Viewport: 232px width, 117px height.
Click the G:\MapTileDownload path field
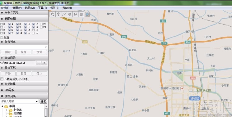click(18, 63)
